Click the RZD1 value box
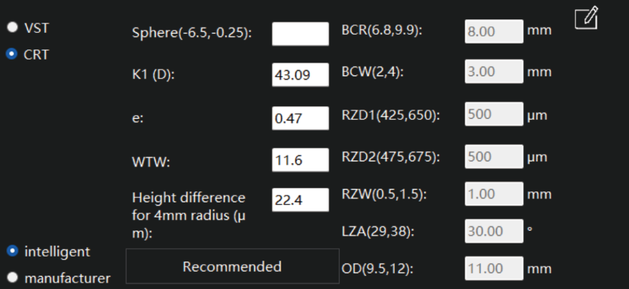The width and height of the screenshot is (629, 289). [x=494, y=114]
